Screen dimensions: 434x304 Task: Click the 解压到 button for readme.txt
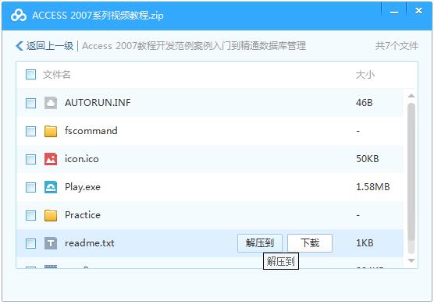(x=260, y=243)
